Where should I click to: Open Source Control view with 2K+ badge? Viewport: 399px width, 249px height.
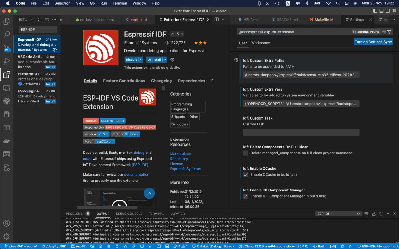(x=7, y=48)
